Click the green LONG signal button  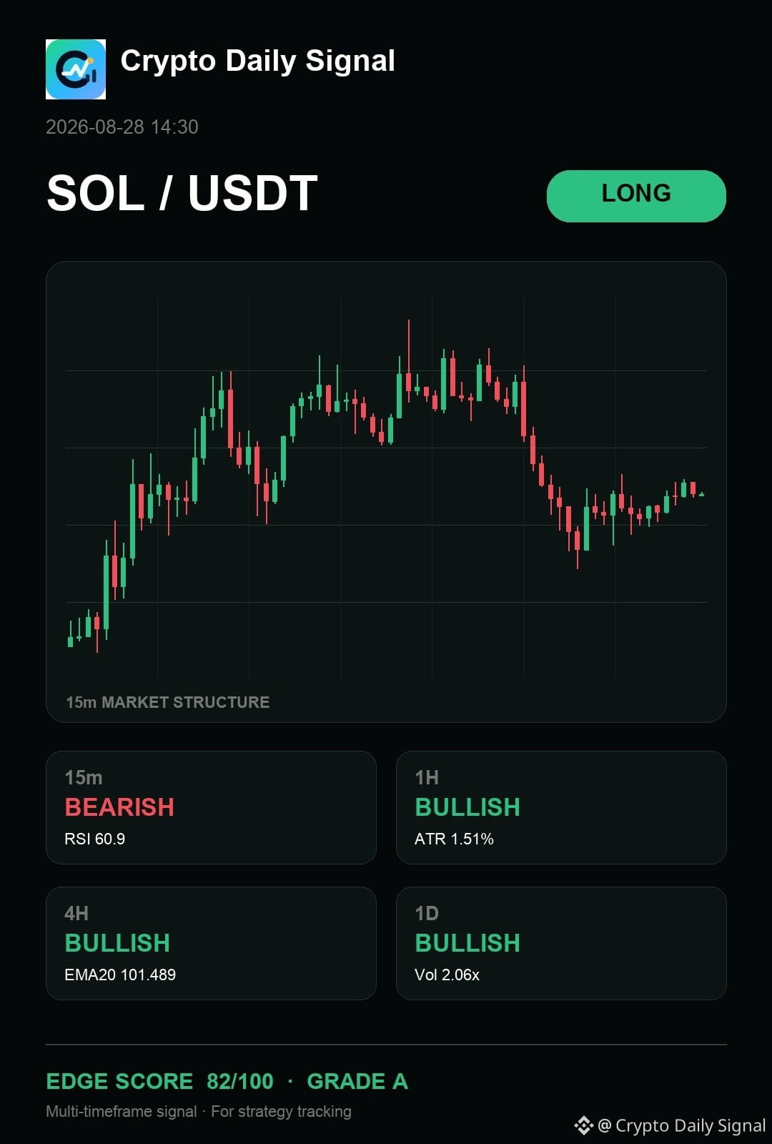[636, 196]
